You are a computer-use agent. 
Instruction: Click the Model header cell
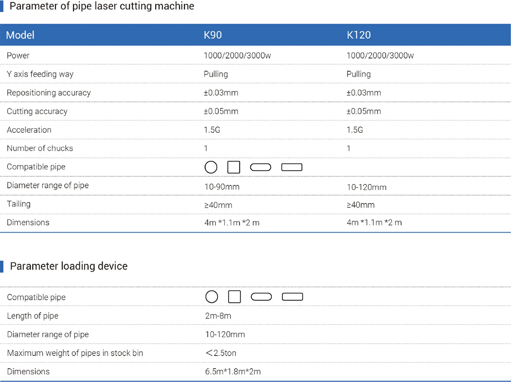pos(20,35)
